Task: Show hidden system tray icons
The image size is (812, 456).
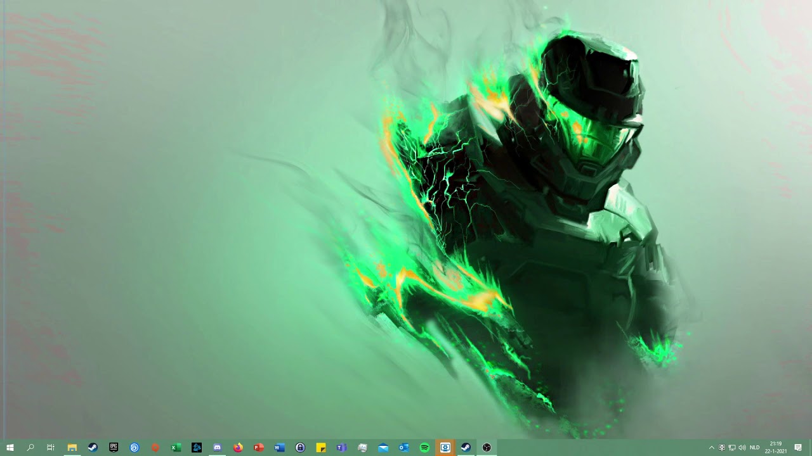Action: (x=712, y=448)
